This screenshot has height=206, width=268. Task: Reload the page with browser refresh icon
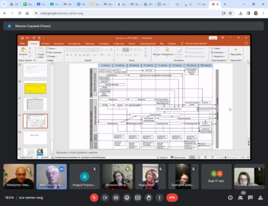(21, 13)
